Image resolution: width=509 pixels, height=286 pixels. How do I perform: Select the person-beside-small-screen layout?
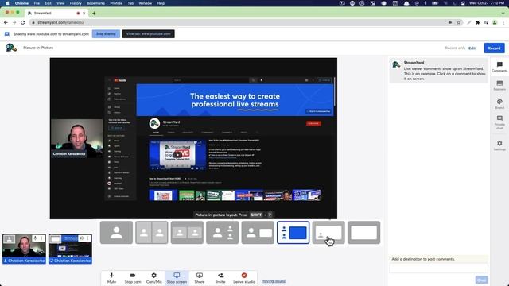[x=258, y=233]
